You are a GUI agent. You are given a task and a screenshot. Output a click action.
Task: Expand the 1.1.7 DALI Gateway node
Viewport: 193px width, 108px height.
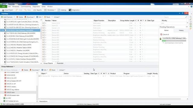[3, 33]
